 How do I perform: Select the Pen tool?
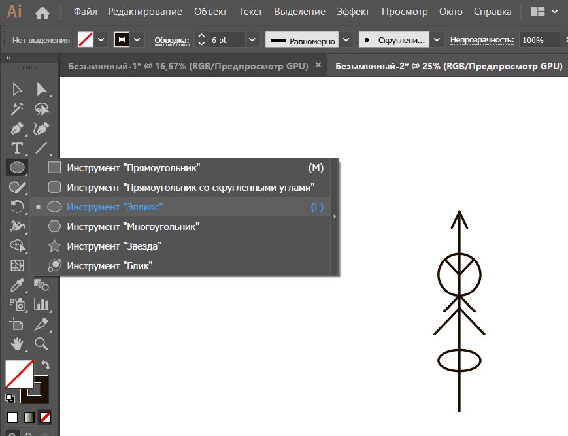pyautogui.click(x=17, y=129)
